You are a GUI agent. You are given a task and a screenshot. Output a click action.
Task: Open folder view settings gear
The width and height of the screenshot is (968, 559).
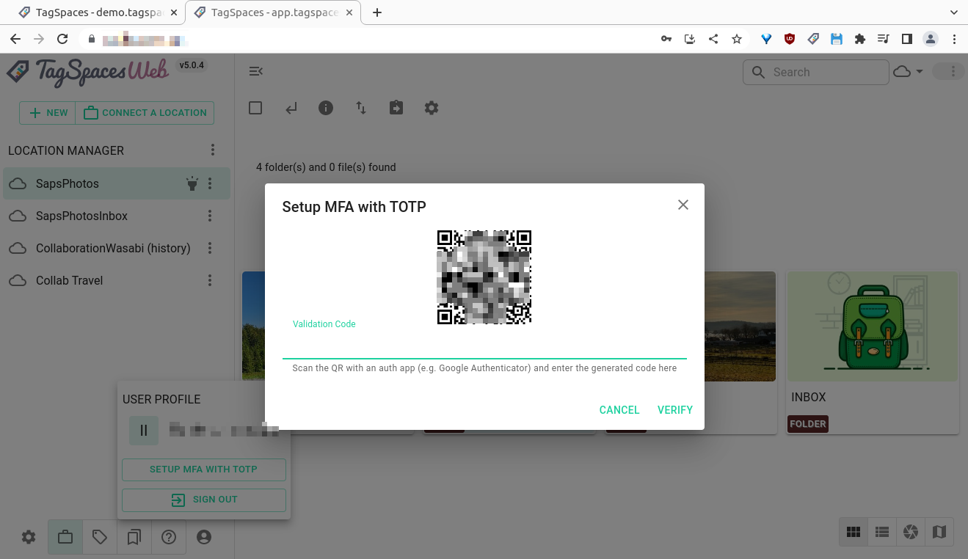point(432,108)
